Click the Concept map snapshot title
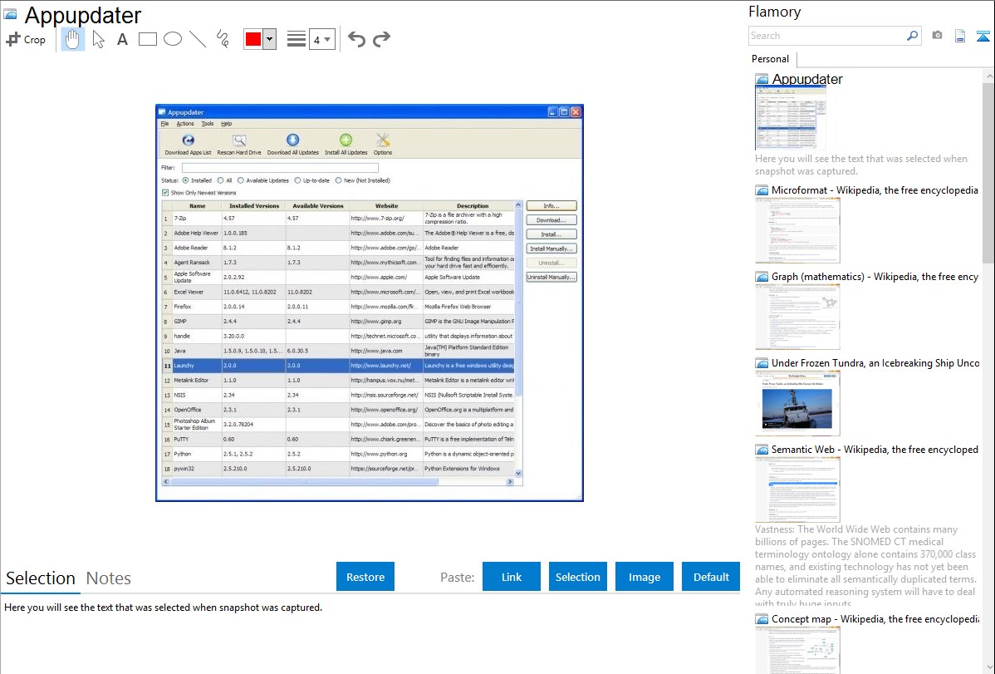This screenshot has height=674, width=995. tap(875, 618)
